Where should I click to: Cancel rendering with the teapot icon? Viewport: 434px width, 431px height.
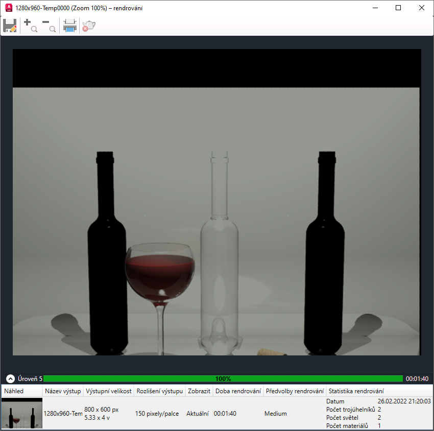tap(89, 26)
